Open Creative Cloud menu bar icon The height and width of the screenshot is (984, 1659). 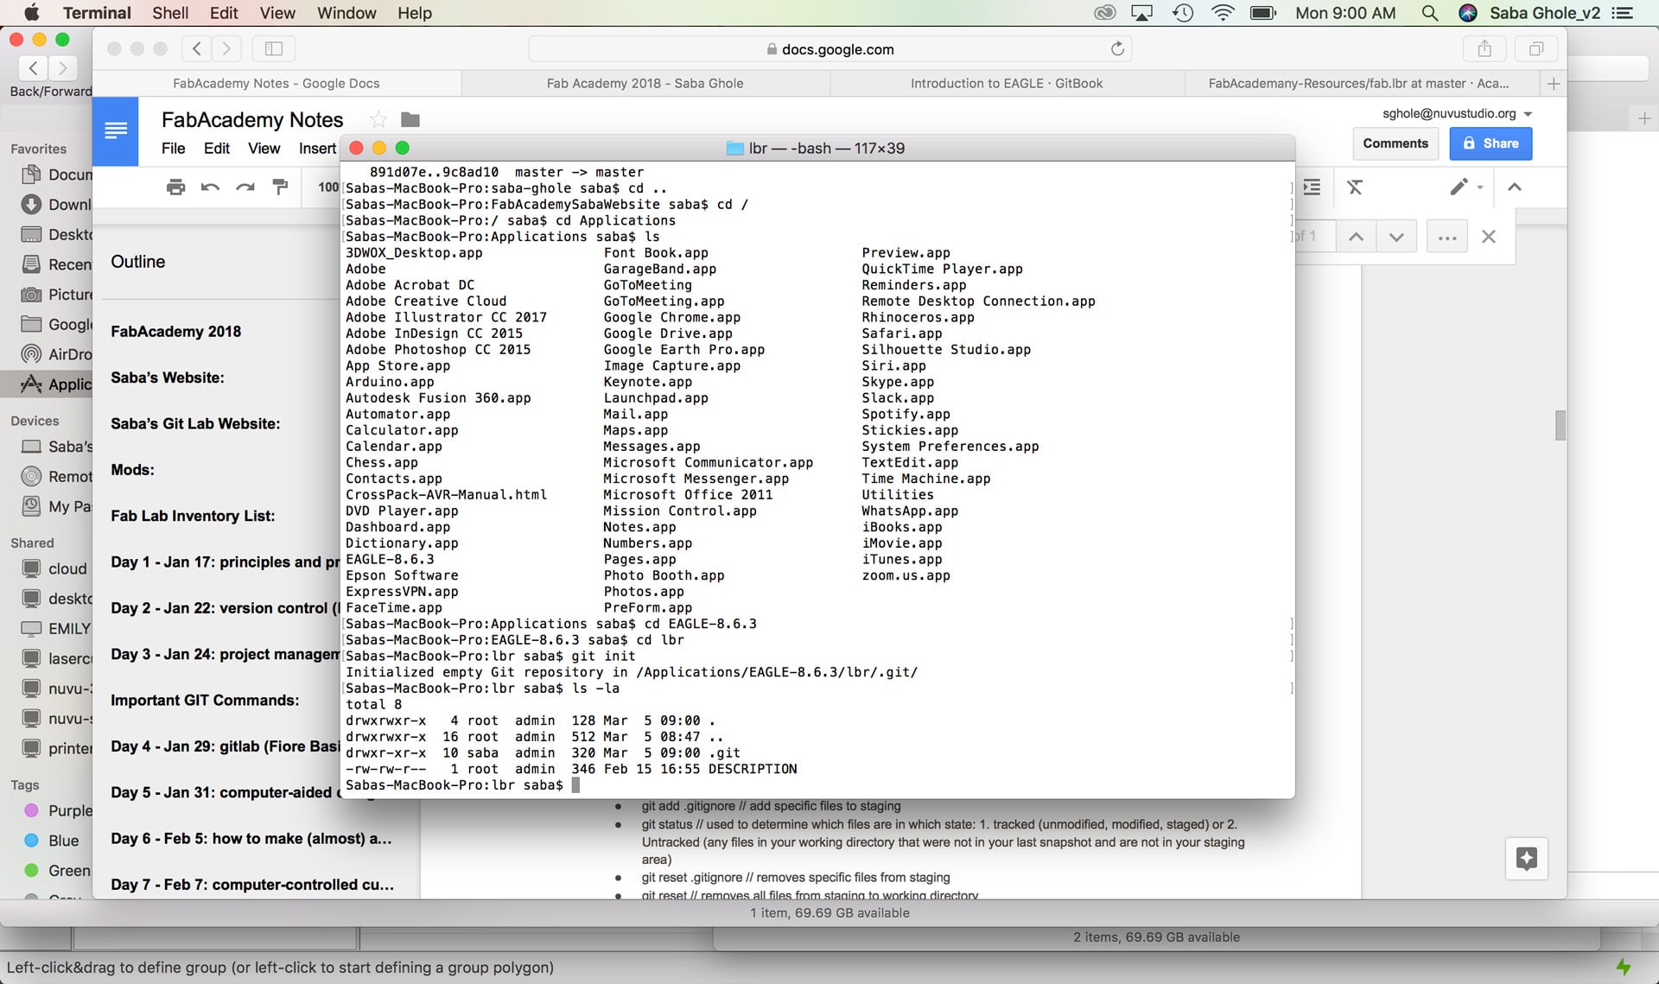(x=1104, y=13)
